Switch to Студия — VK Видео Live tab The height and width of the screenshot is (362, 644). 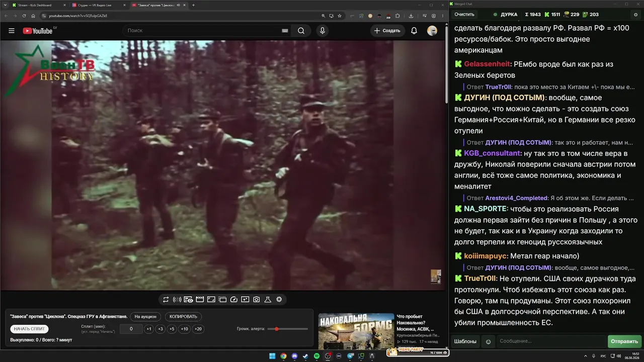coord(98,5)
